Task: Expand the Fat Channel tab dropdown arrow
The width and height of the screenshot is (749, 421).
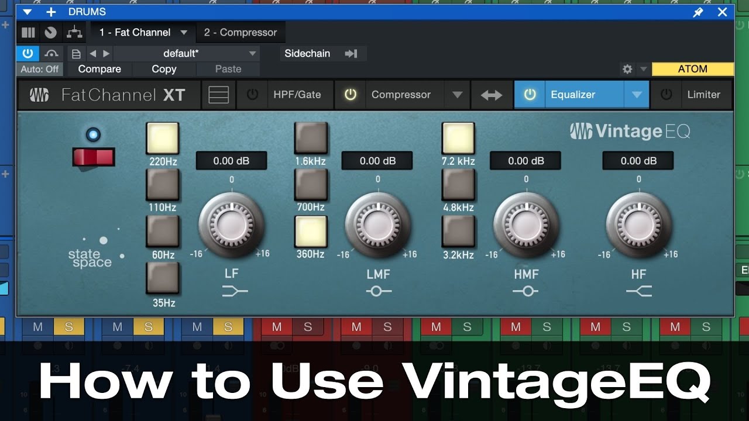Action: [184, 33]
